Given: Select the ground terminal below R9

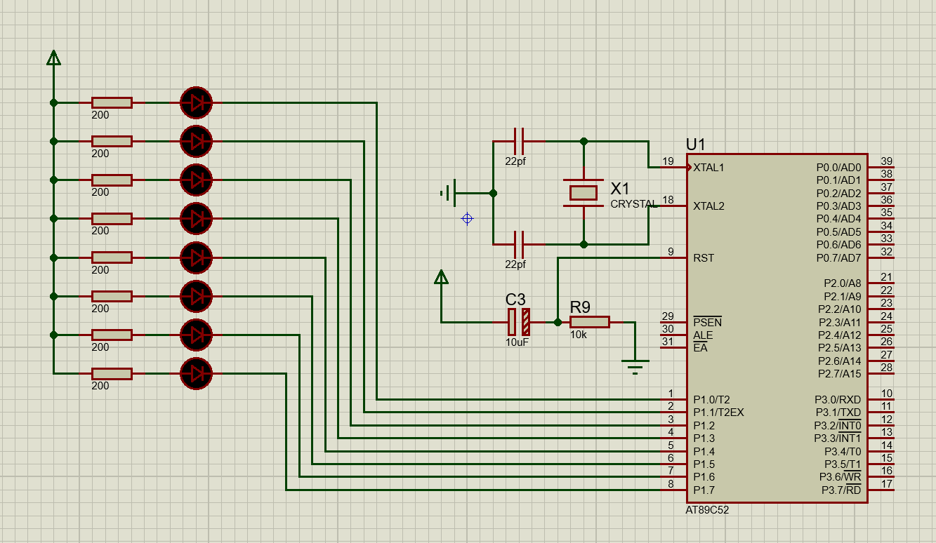Looking at the screenshot, I should 635,365.
